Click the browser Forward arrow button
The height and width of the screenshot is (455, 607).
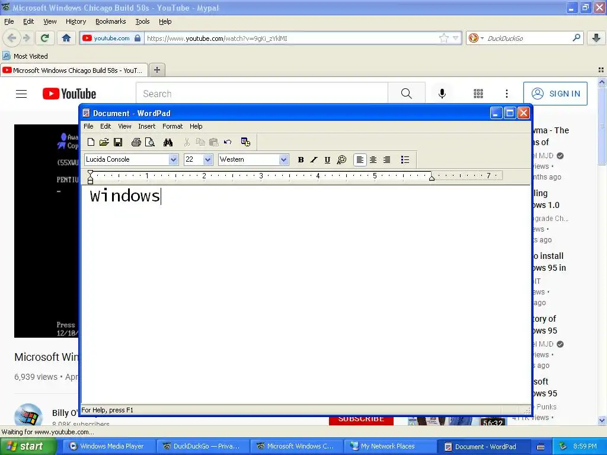click(26, 38)
